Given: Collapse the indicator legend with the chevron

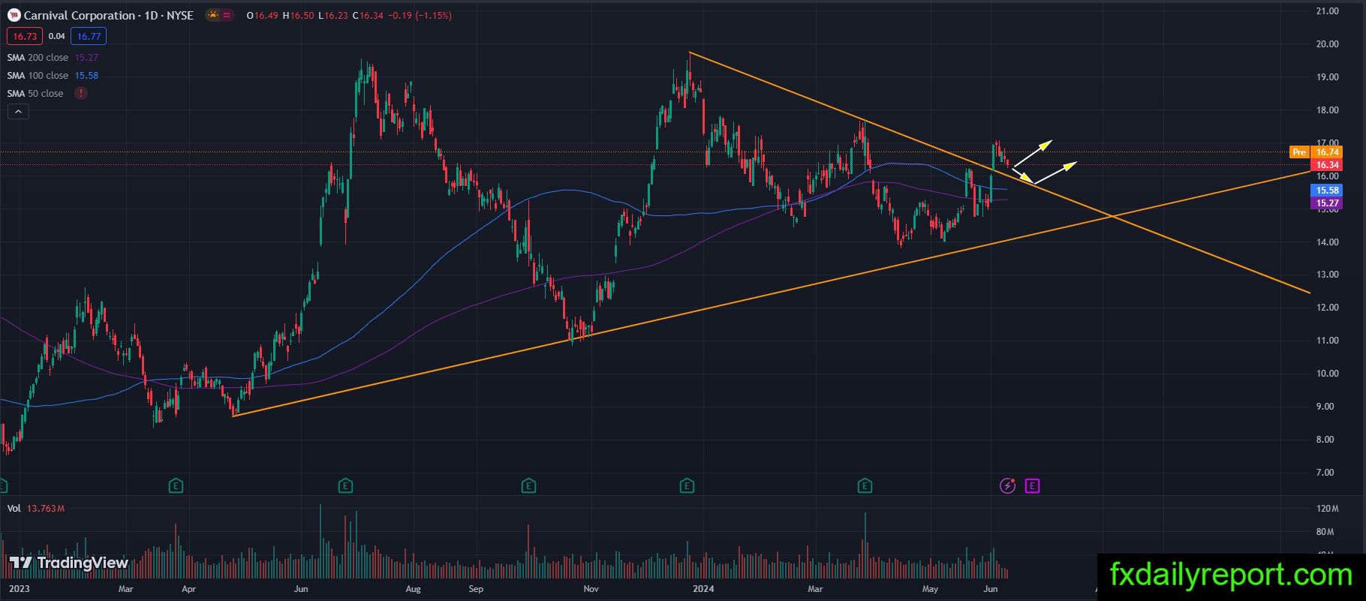Looking at the screenshot, I should [x=18, y=112].
